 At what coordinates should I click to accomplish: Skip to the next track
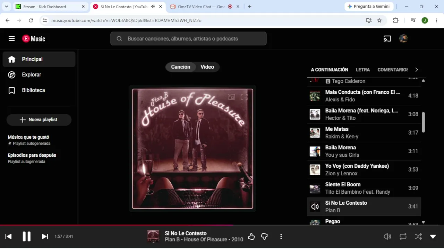[45, 237]
